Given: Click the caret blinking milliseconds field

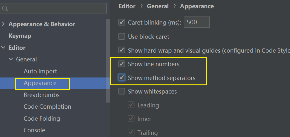Looking at the screenshot, I should point(197,22).
